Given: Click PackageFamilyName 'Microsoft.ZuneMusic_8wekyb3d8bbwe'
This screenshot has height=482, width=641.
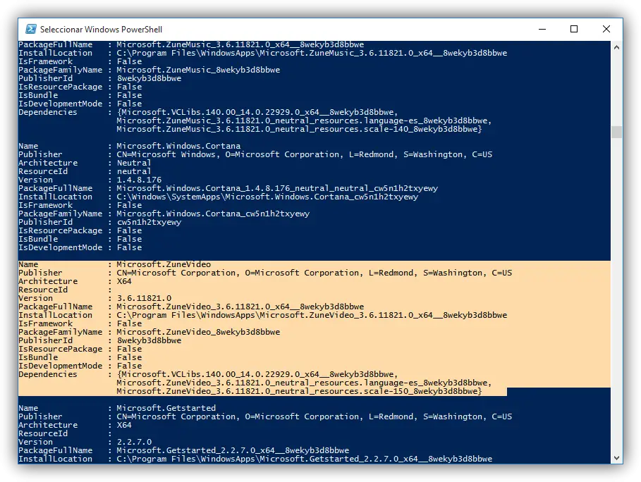Looking at the screenshot, I should (x=198, y=70).
